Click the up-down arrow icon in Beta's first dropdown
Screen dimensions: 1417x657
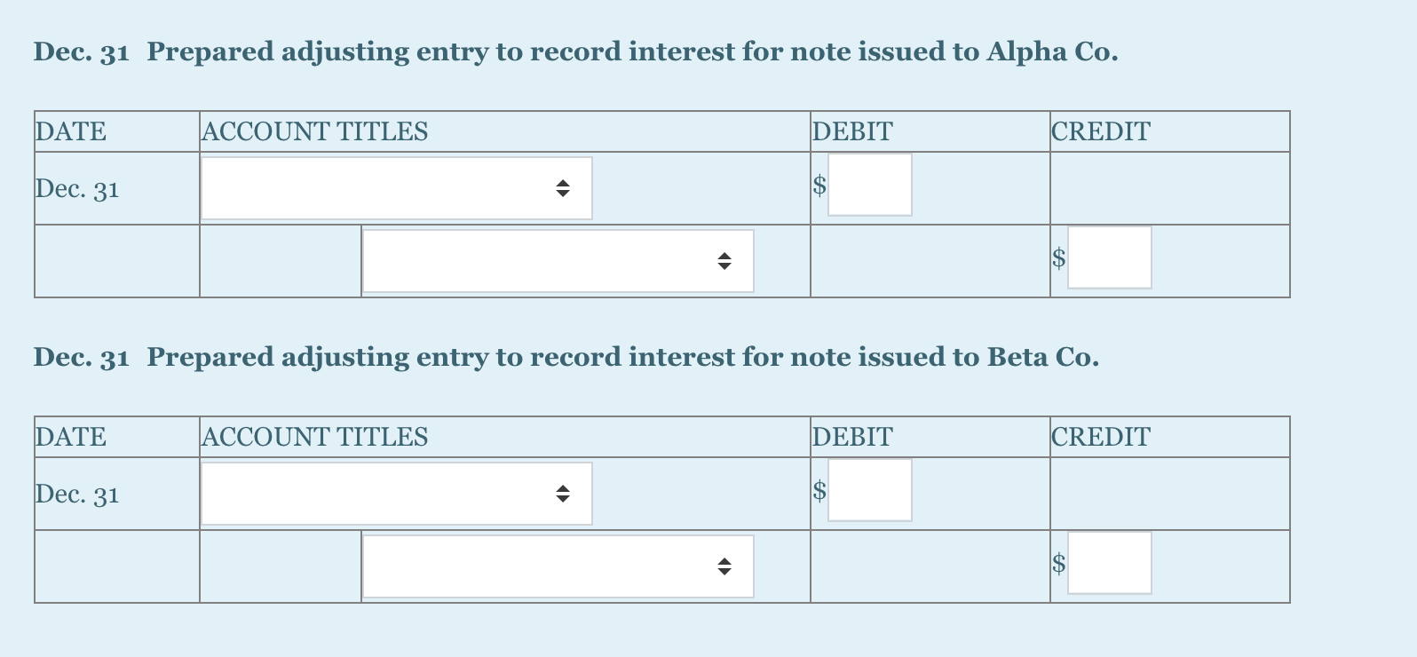565,493
